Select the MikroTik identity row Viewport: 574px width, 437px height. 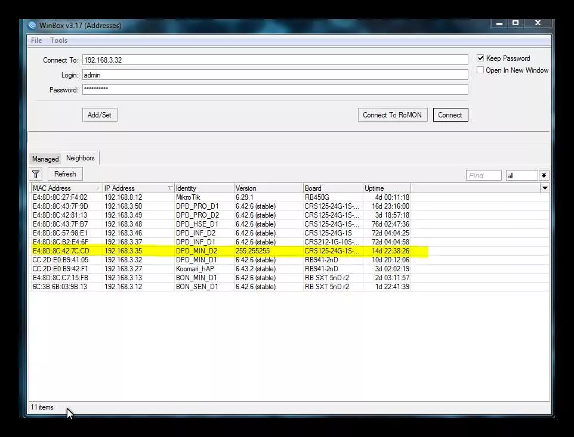click(x=188, y=197)
